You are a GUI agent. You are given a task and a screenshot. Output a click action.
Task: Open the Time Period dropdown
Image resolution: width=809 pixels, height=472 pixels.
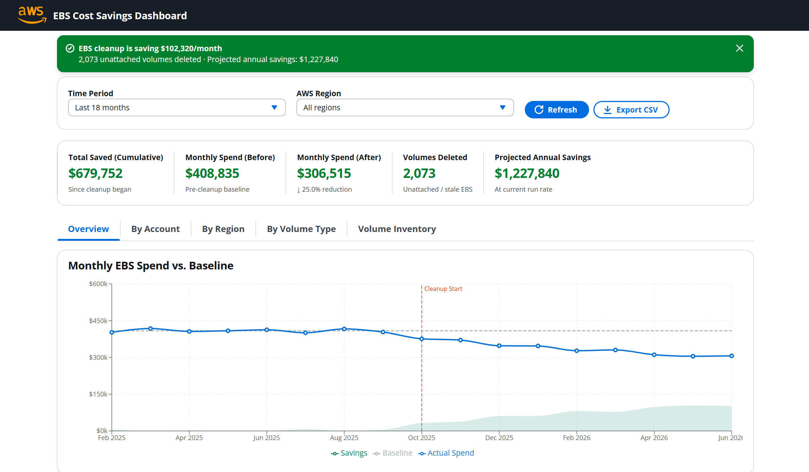[177, 107]
